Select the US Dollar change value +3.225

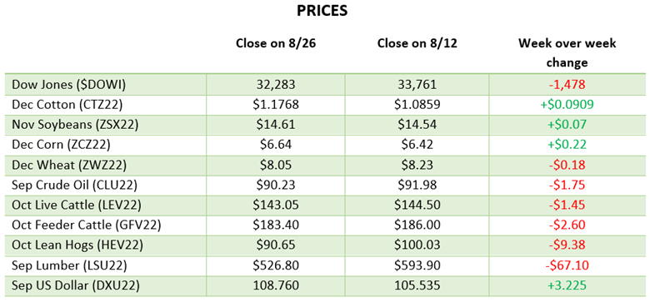567,285
